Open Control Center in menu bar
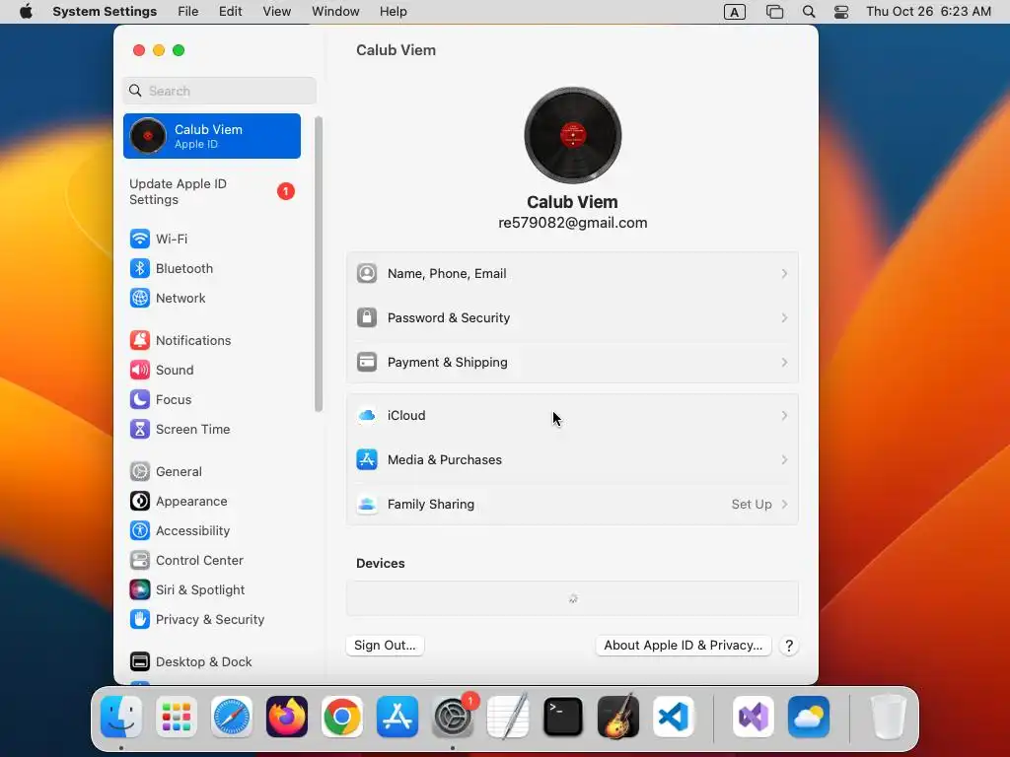The height and width of the screenshot is (757, 1010). point(841,12)
